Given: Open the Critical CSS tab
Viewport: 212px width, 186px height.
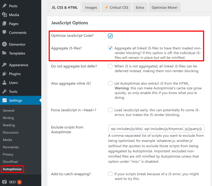Looking at the screenshot, I should click(x=116, y=7).
